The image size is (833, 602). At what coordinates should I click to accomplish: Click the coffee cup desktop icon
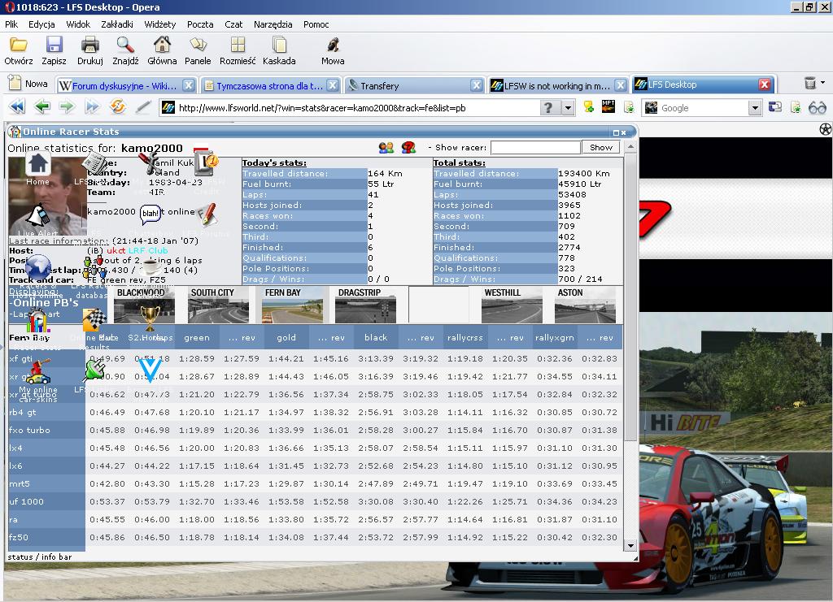tap(150, 266)
